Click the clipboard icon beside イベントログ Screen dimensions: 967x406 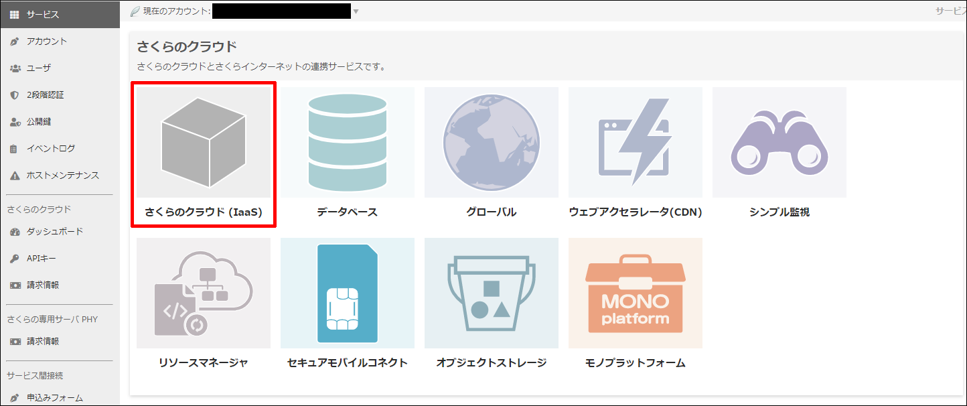click(x=15, y=149)
